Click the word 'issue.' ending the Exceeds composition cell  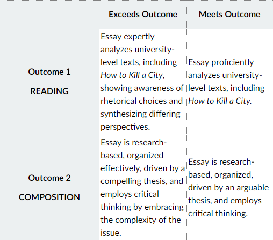pyautogui.click(x=111, y=233)
